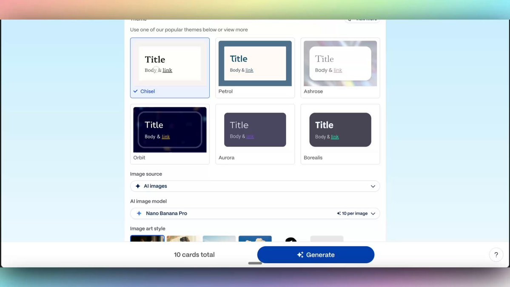Click the Petrol theme name label
The height and width of the screenshot is (287, 510).
[225, 91]
